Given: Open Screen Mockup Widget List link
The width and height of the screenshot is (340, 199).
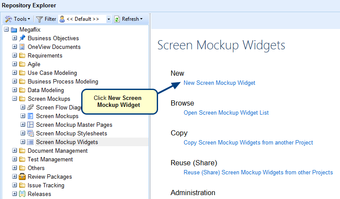Looking at the screenshot, I should tap(226, 112).
